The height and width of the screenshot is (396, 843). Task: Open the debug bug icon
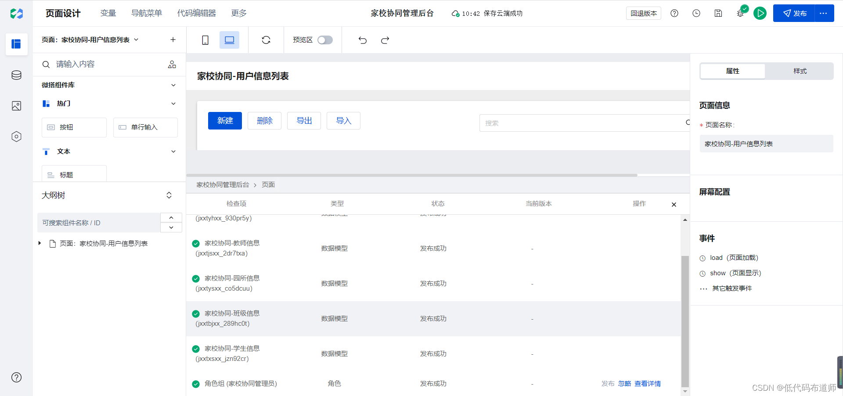point(740,13)
